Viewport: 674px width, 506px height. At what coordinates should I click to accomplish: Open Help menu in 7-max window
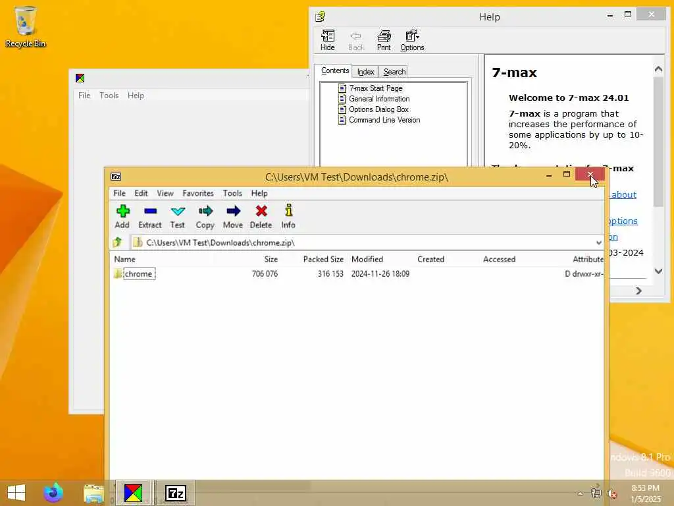[x=136, y=96]
